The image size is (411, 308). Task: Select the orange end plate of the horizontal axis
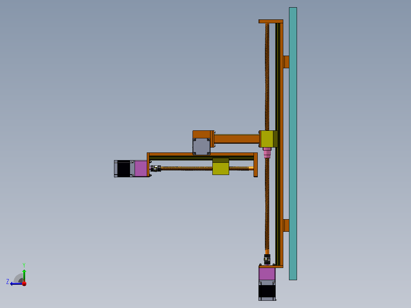255,165
